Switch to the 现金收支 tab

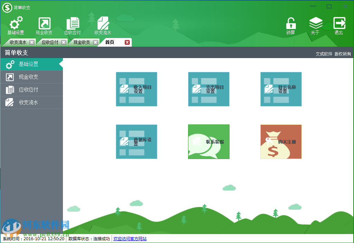click(x=82, y=42)
